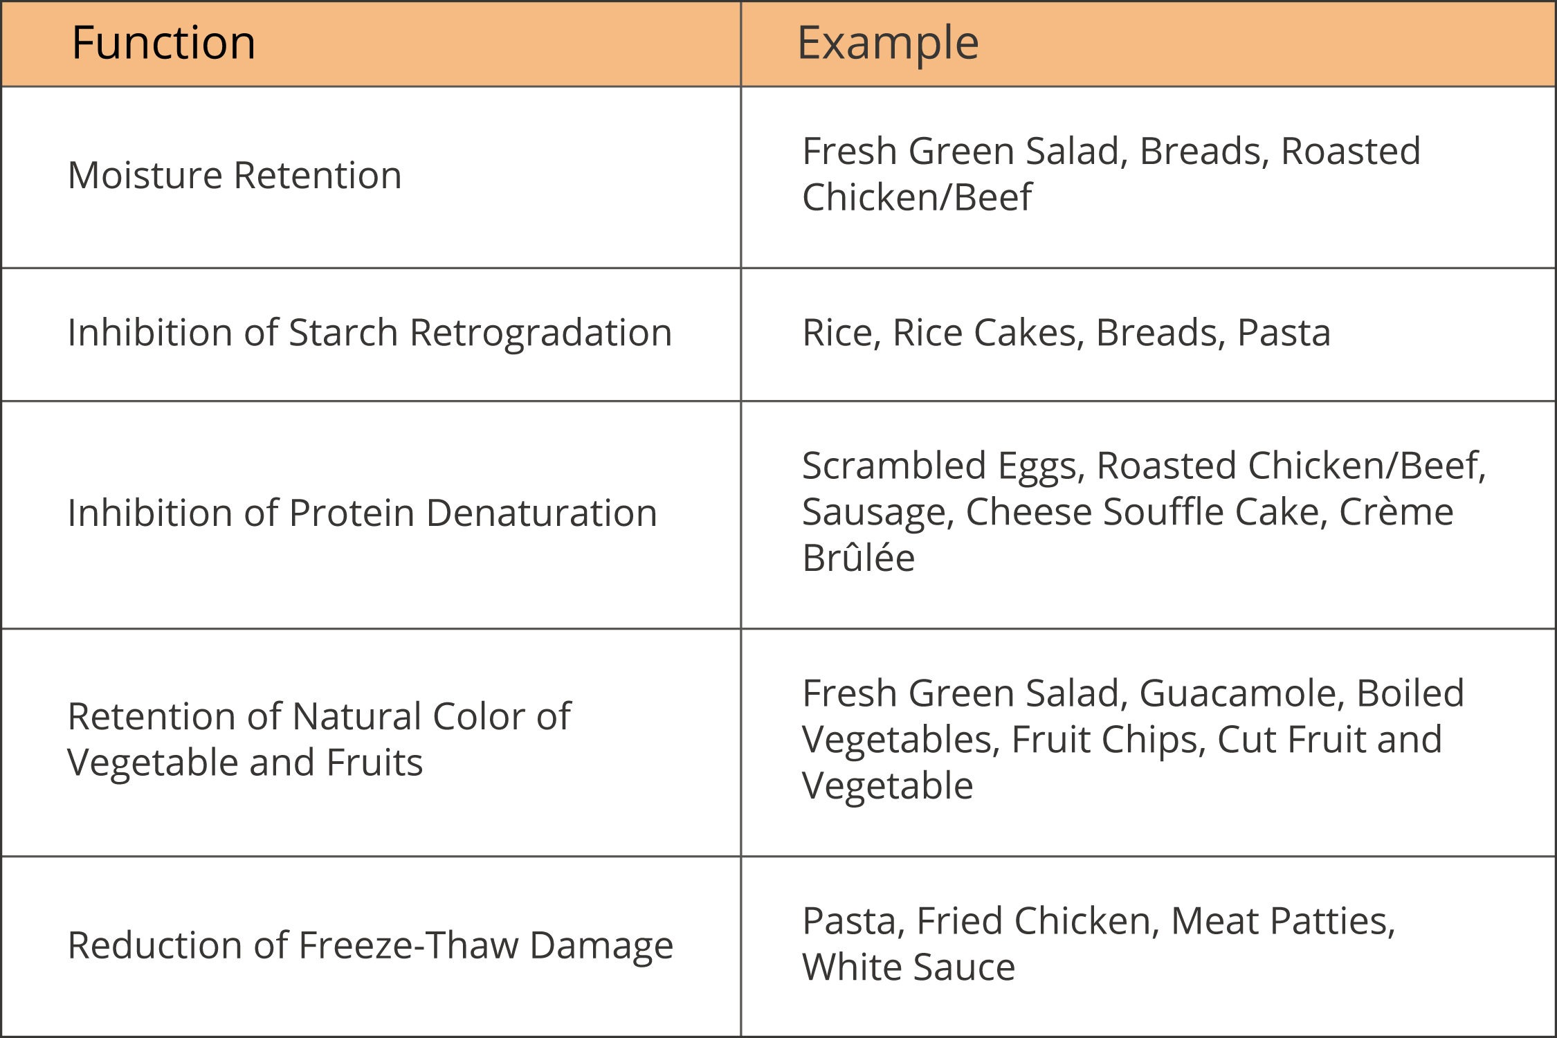
Task: Click the word Chicken/Beef in first row
Action: point(917,197)
